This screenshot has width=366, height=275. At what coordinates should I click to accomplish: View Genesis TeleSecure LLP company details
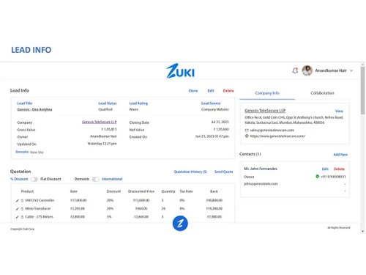pos(339,111)
